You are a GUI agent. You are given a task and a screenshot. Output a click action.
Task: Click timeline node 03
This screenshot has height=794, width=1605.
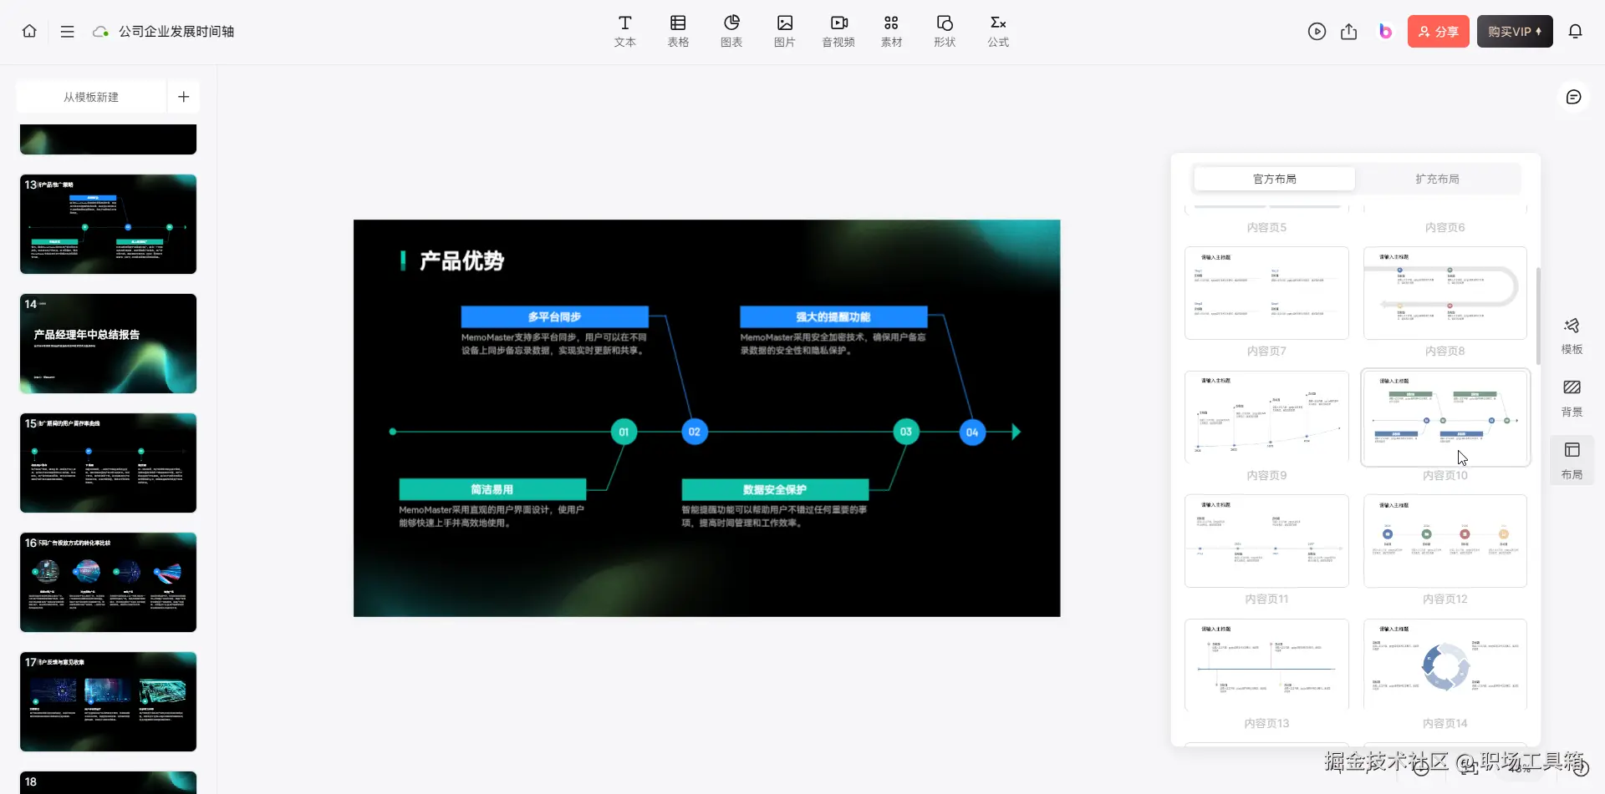[906, 432]
